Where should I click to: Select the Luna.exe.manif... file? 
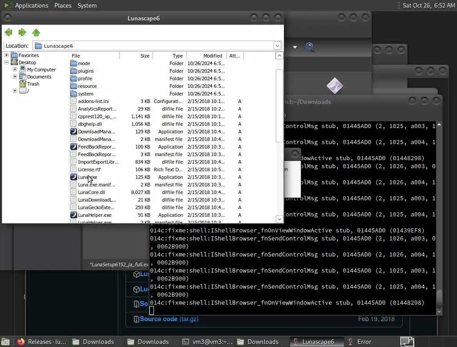tap(96, 184)
